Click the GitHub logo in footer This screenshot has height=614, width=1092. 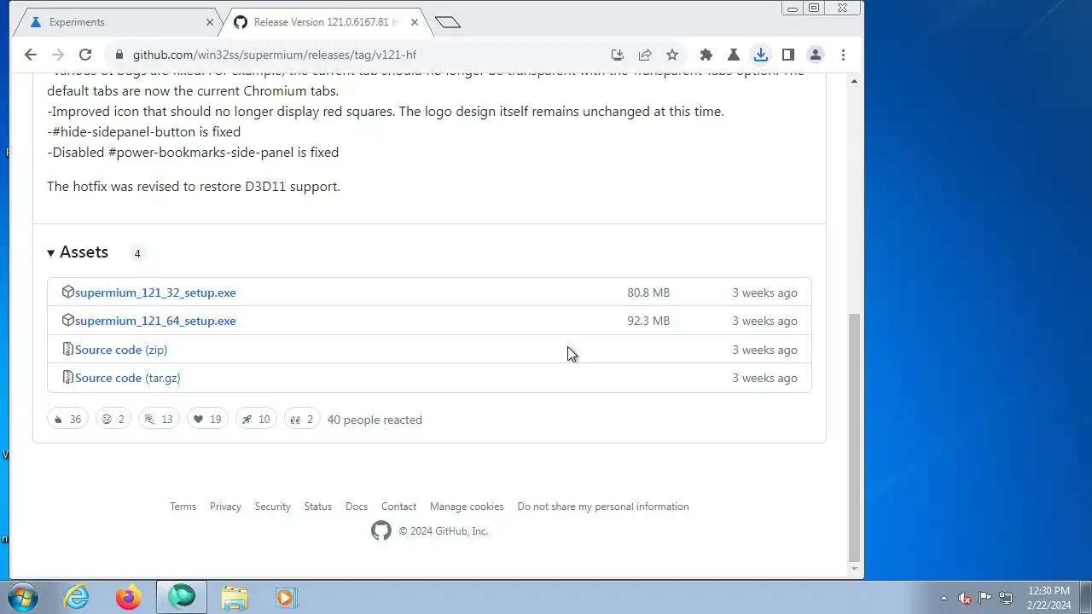click(381, 530)
